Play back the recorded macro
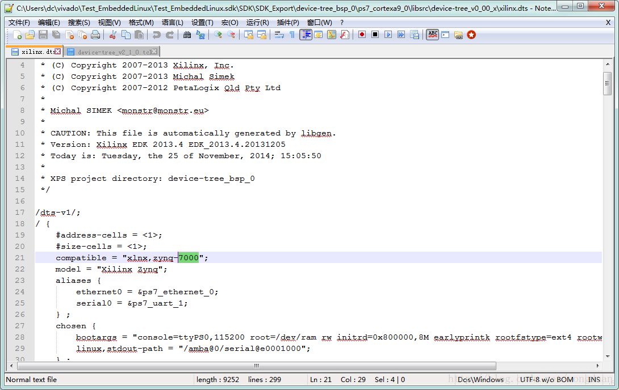Screen dimensions: 619x390 pyautogui.click(x=388, y=35)
